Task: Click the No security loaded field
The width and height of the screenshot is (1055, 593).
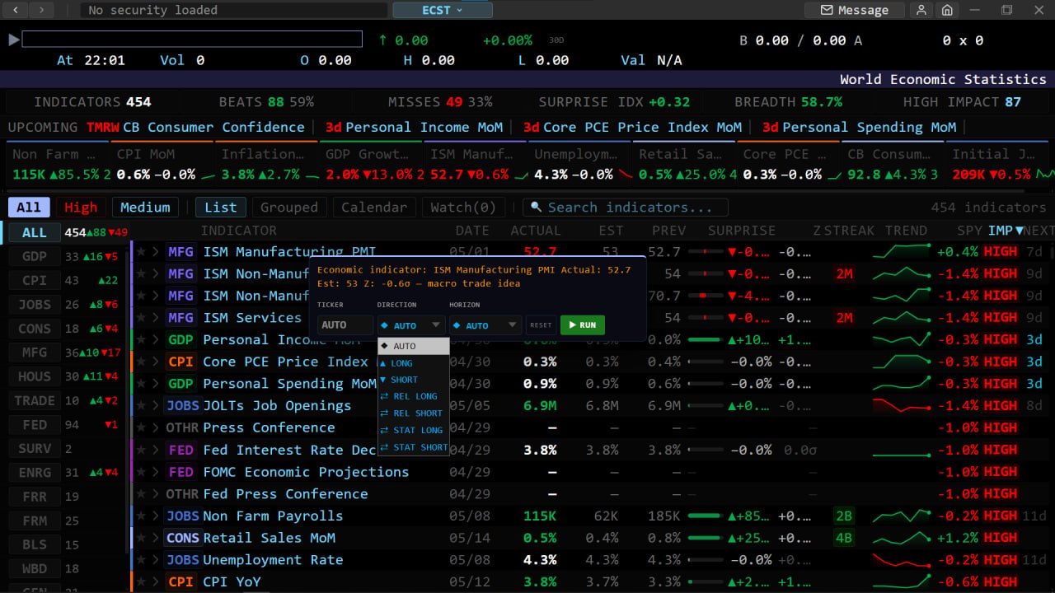Action: coord(234,10)
